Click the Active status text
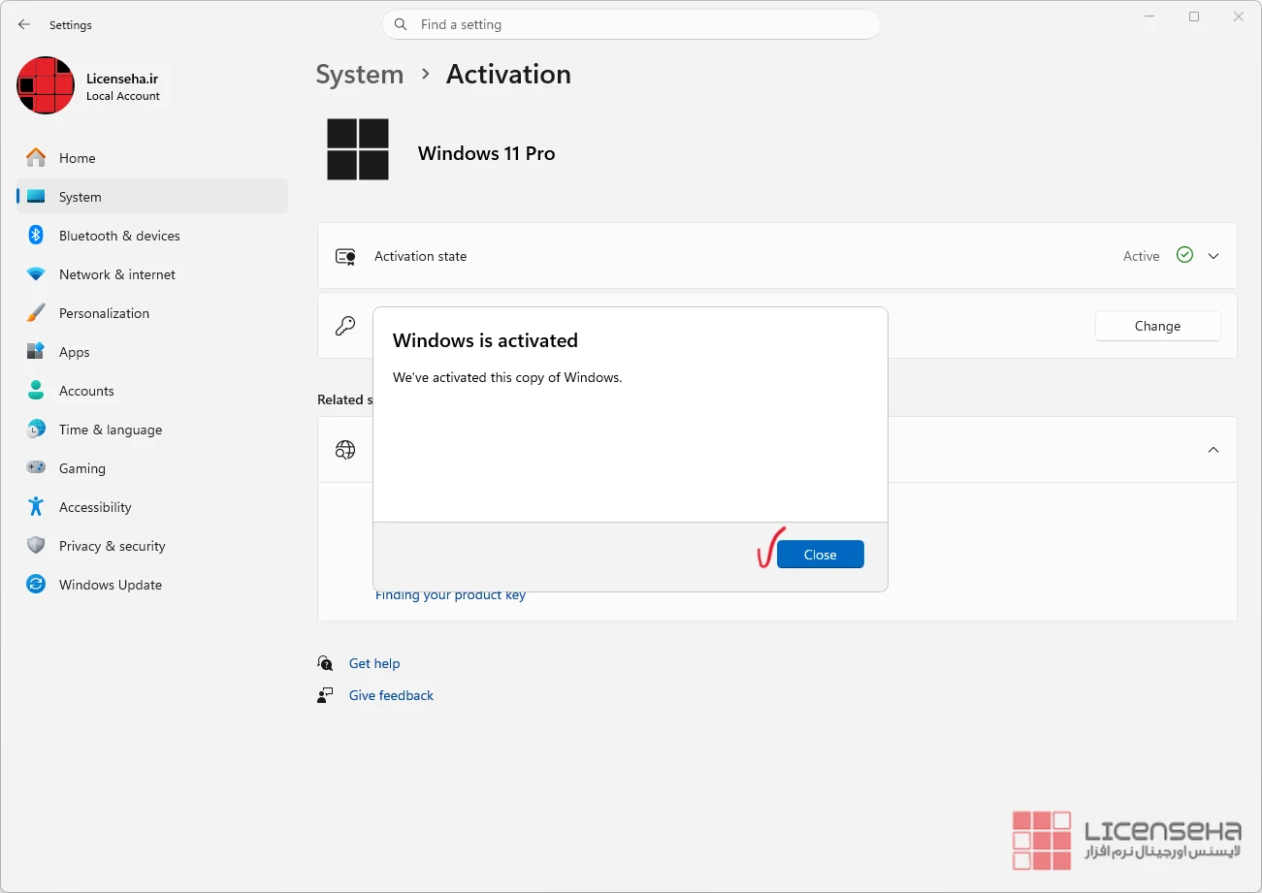Screen dimensions: 1262x893 pyautogui.click(x=1141, y=256)
